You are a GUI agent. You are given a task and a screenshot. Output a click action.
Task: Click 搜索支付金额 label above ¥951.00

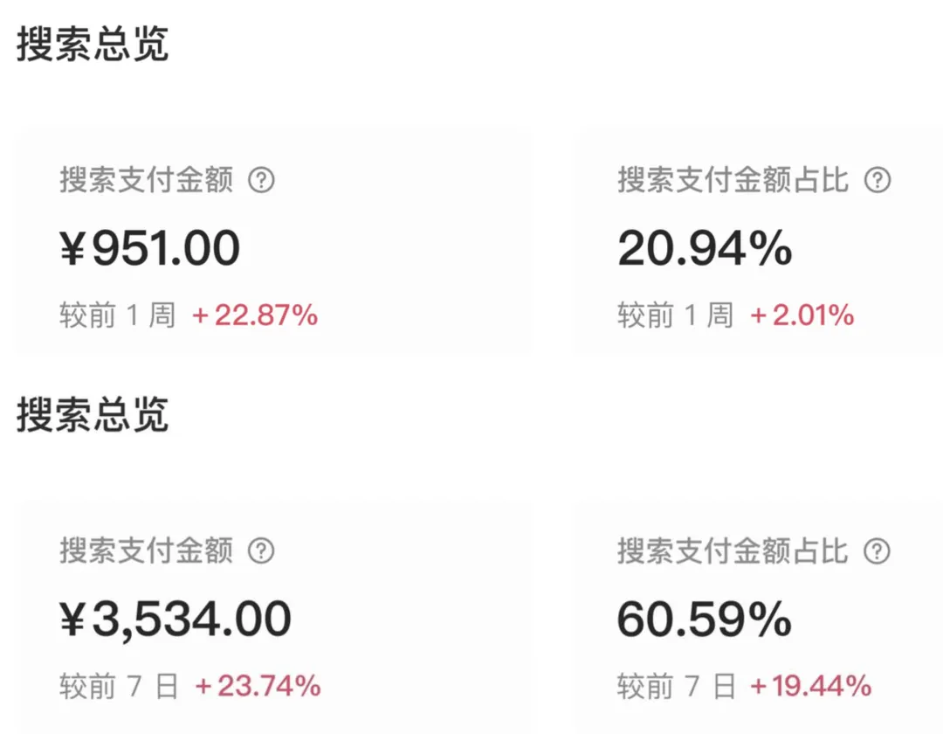point(147,181)
